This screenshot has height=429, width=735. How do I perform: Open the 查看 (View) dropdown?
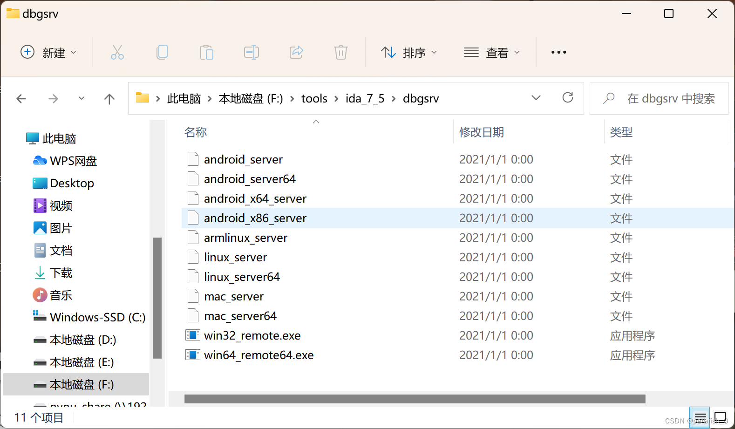492,52
